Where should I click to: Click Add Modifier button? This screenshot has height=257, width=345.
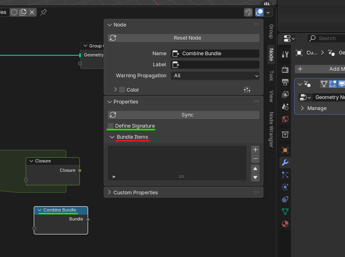(320, 69)
